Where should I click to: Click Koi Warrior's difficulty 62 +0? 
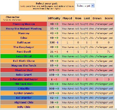(x=54, y=98)
